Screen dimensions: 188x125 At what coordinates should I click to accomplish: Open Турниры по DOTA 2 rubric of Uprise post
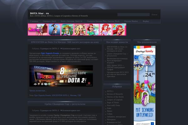coord(50,111)
